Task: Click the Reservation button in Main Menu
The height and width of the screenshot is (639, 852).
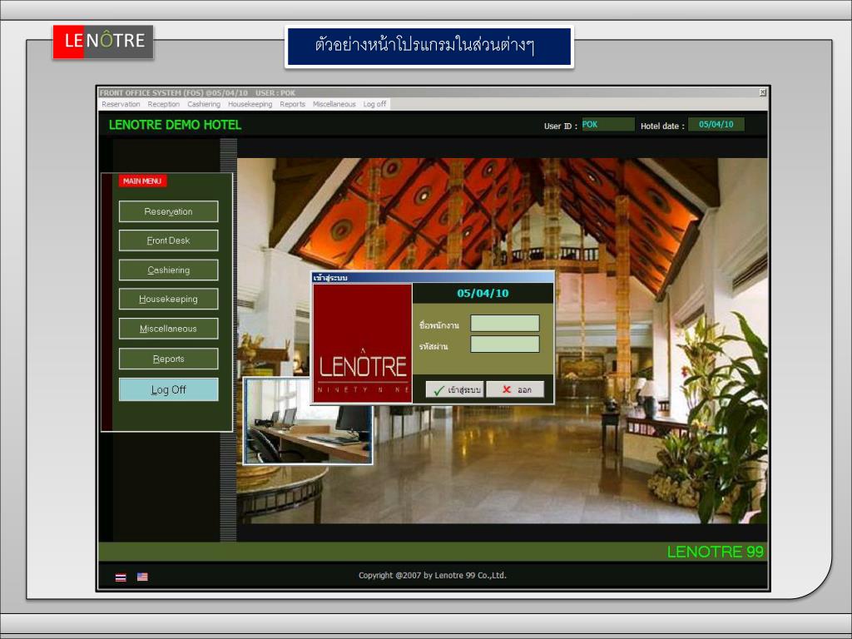Action: click(x=168, y=211)
